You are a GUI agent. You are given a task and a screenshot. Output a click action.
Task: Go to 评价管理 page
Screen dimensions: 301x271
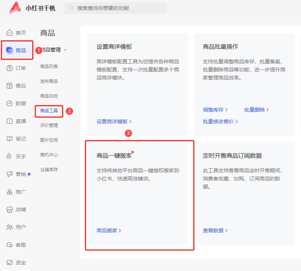click(49, 126)
